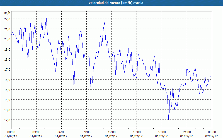Click the 00:00 label above 02/02/17
This screenshot has height=139, width=223.
pos(212,132)
